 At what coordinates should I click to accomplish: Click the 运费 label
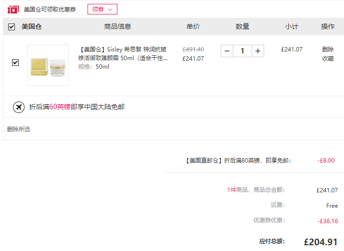point(278,205)
